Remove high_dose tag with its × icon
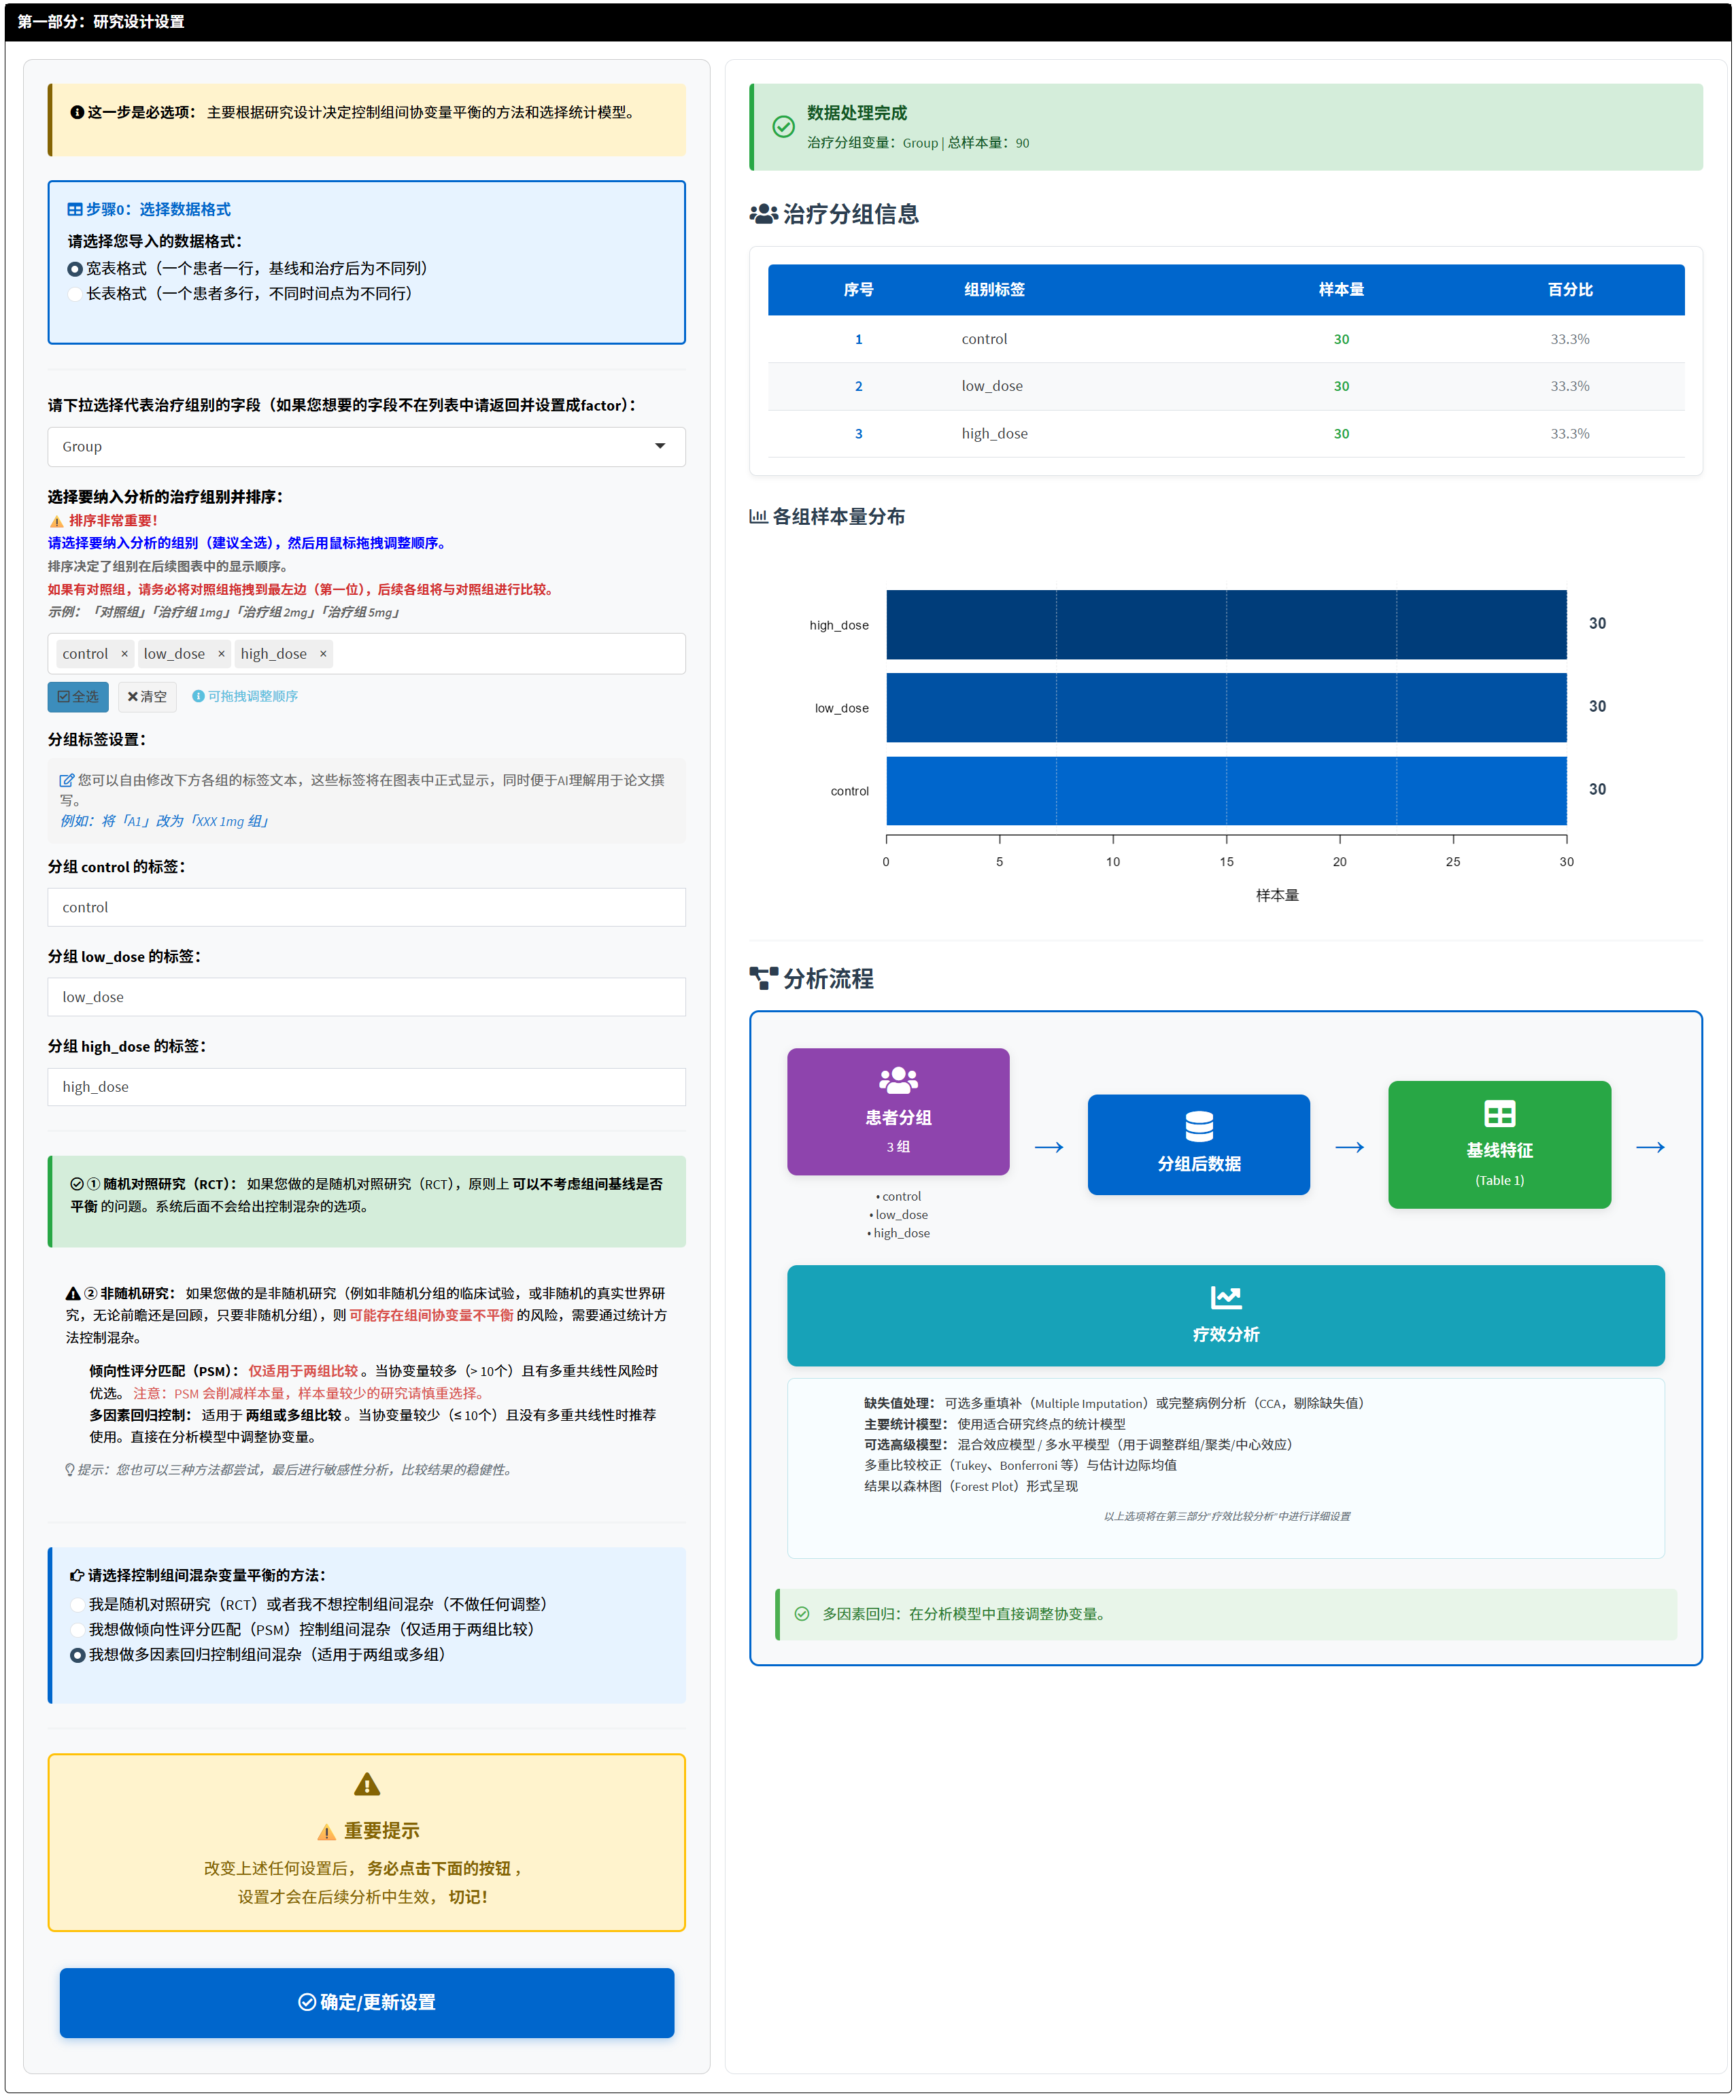The width and height of the screenshot is (1736, 2100). pos(323,654)
